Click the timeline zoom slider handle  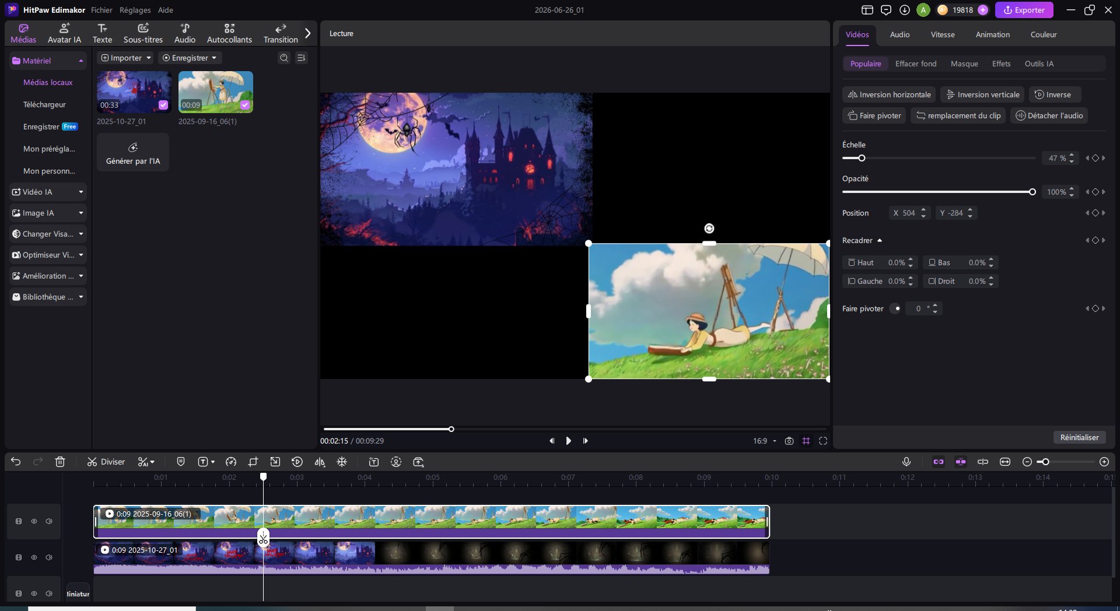[x=1046, y=462]
